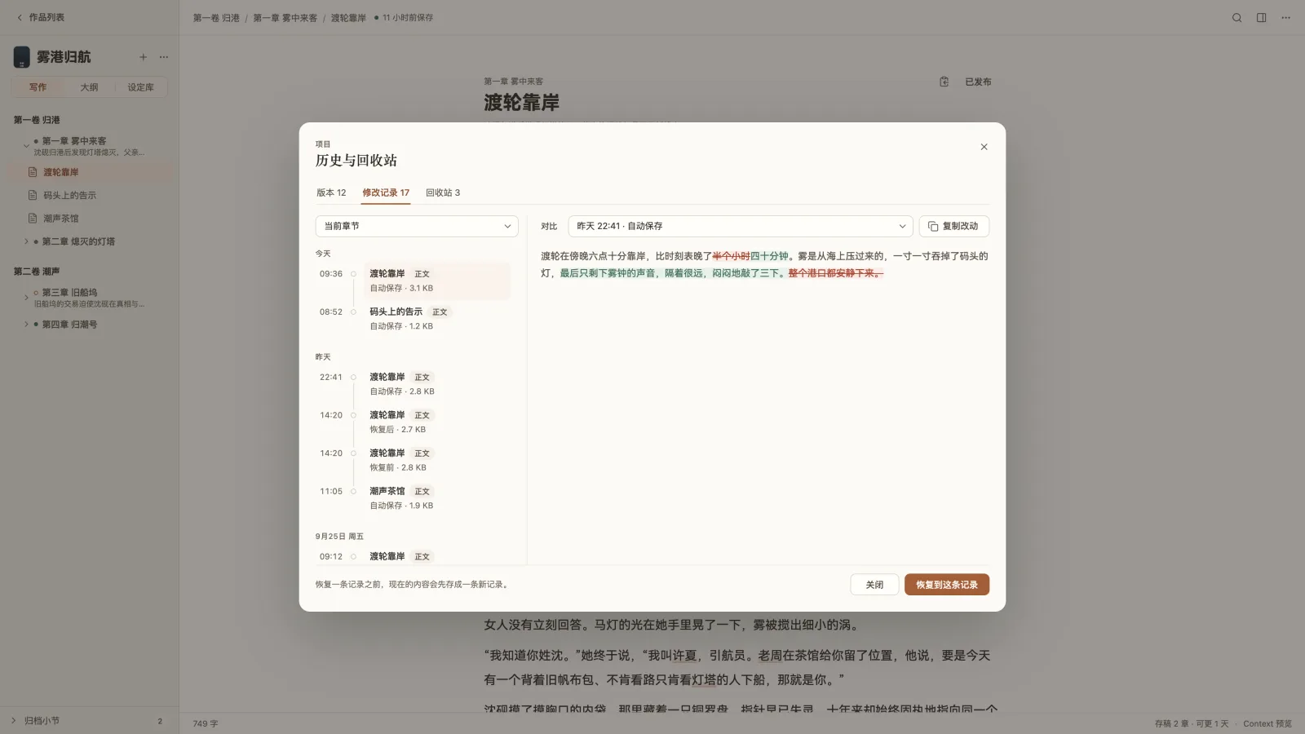Collapse the 第一章 雾中来客 chapter
The width and height of the screenshot is (1305, 734).
[x=26, y=146]
